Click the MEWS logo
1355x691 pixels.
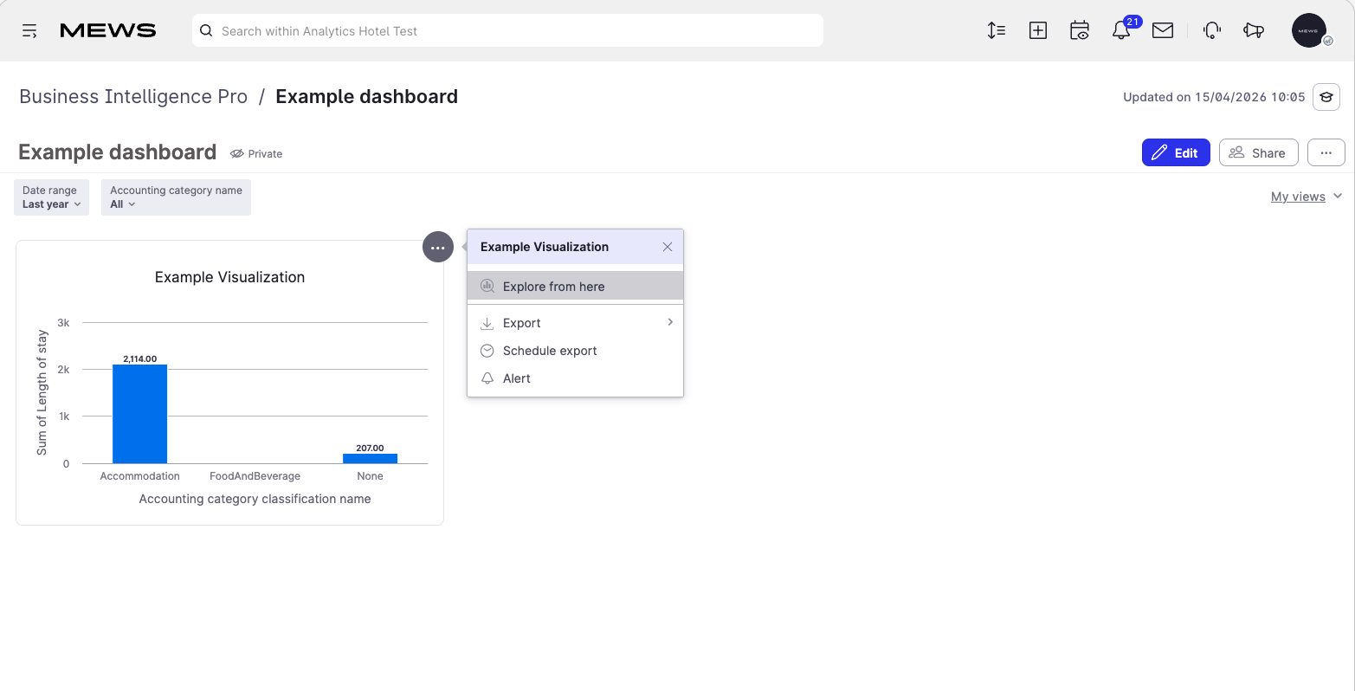[x=108, y=31]
